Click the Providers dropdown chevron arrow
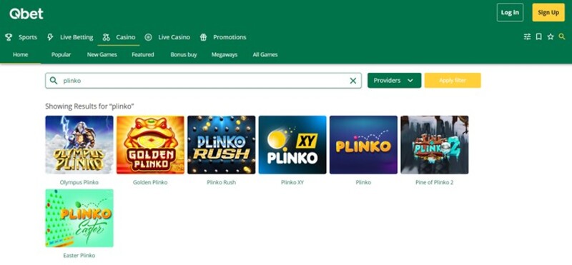Image resolution: width=572 pixels, height=265 pixels. click(x=410, y=81)
